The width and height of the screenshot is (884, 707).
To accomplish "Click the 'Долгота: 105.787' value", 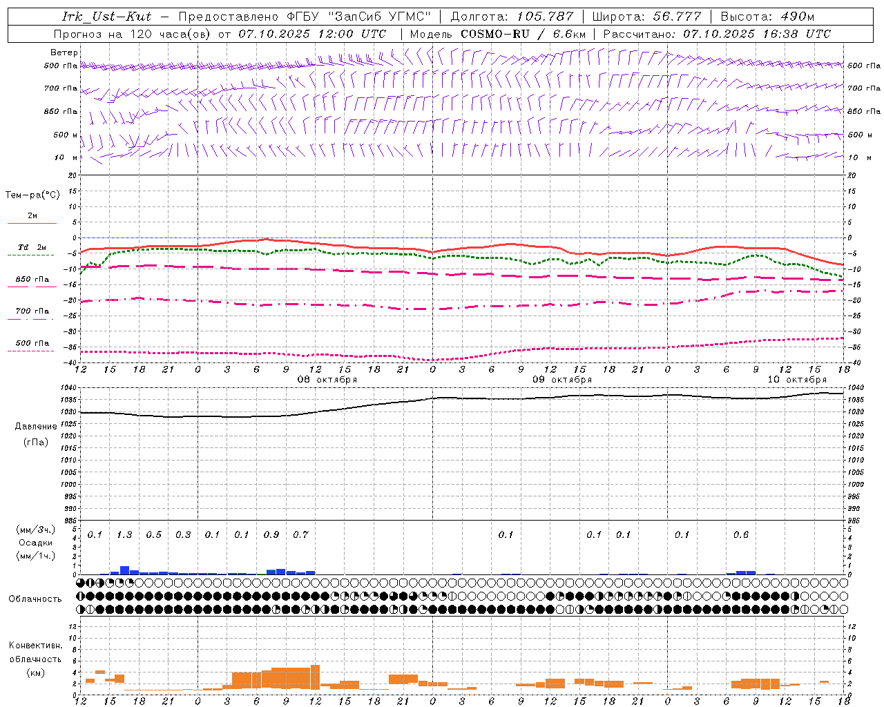I will [x=512, y=17].
